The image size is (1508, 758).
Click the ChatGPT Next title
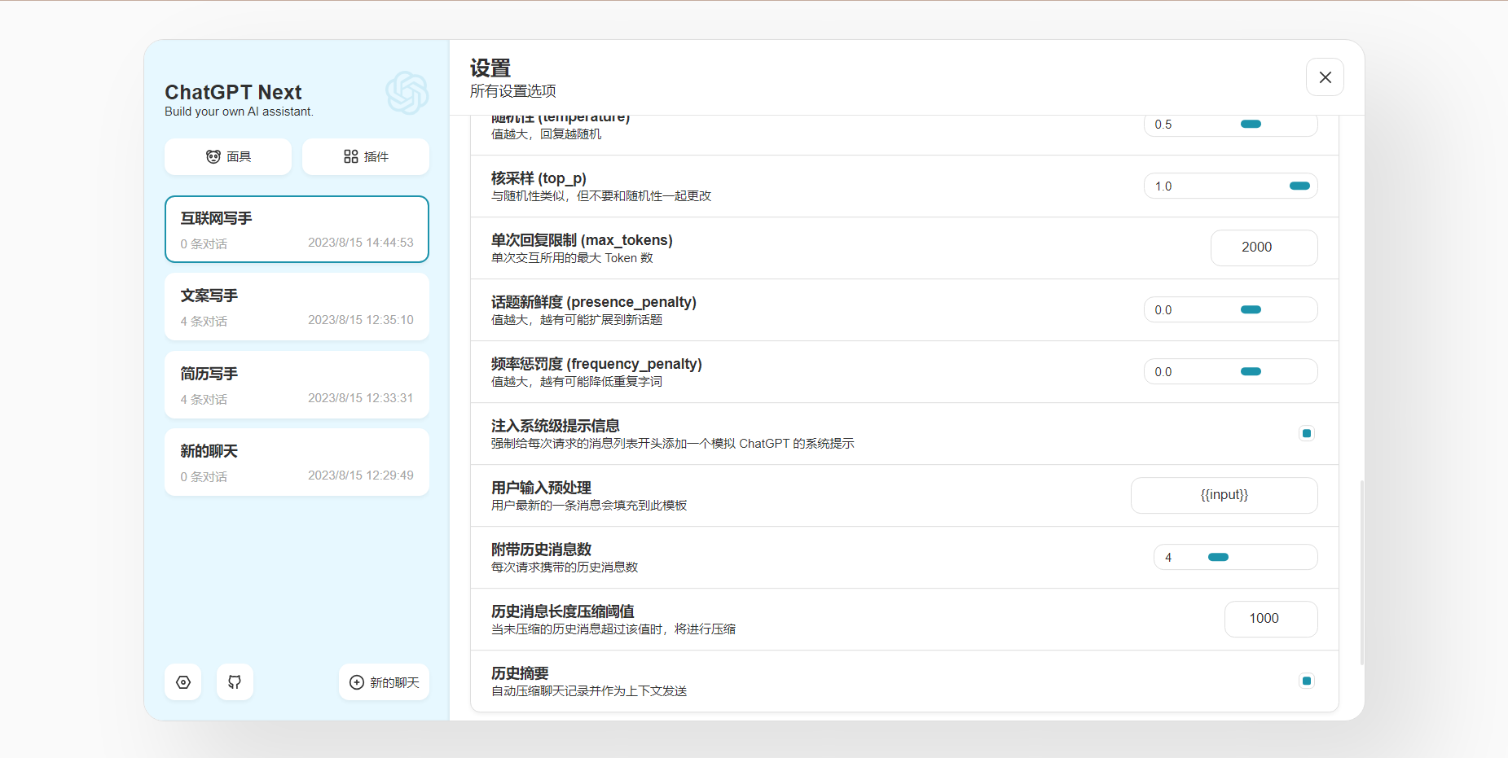pos(233,92)
